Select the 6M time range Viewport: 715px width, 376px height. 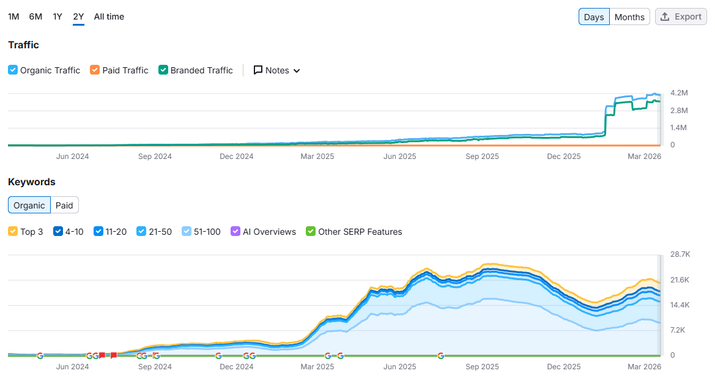tap(35, 17)
